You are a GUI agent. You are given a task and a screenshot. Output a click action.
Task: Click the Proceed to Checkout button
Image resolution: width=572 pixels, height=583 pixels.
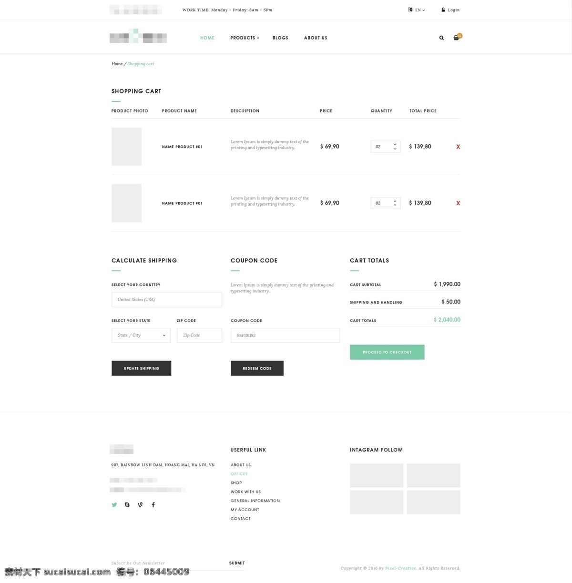pyautogui.click(x=387, y=352)
